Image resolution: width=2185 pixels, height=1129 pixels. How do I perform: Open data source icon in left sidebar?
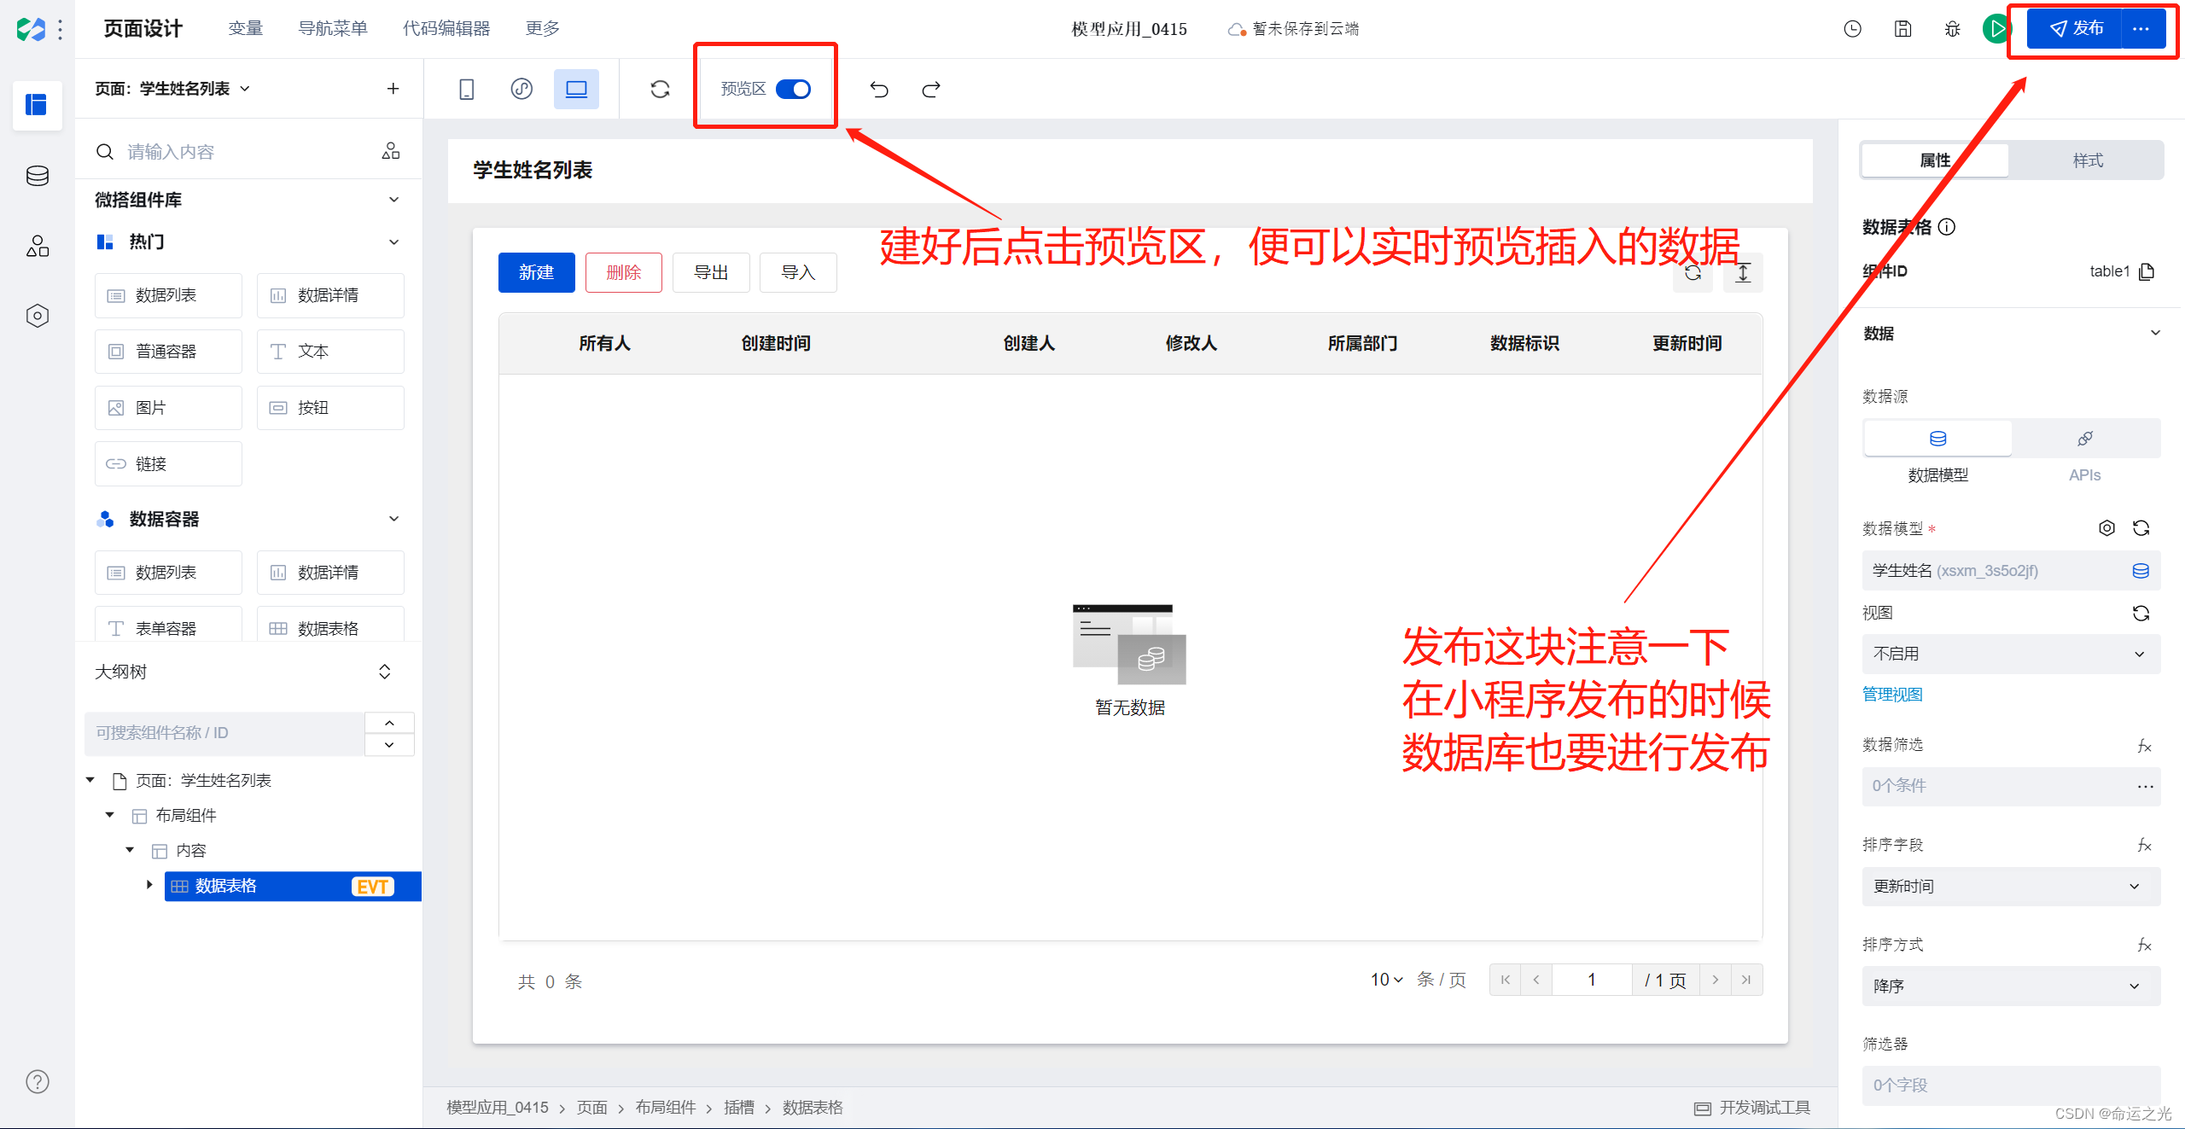(38, 176)
